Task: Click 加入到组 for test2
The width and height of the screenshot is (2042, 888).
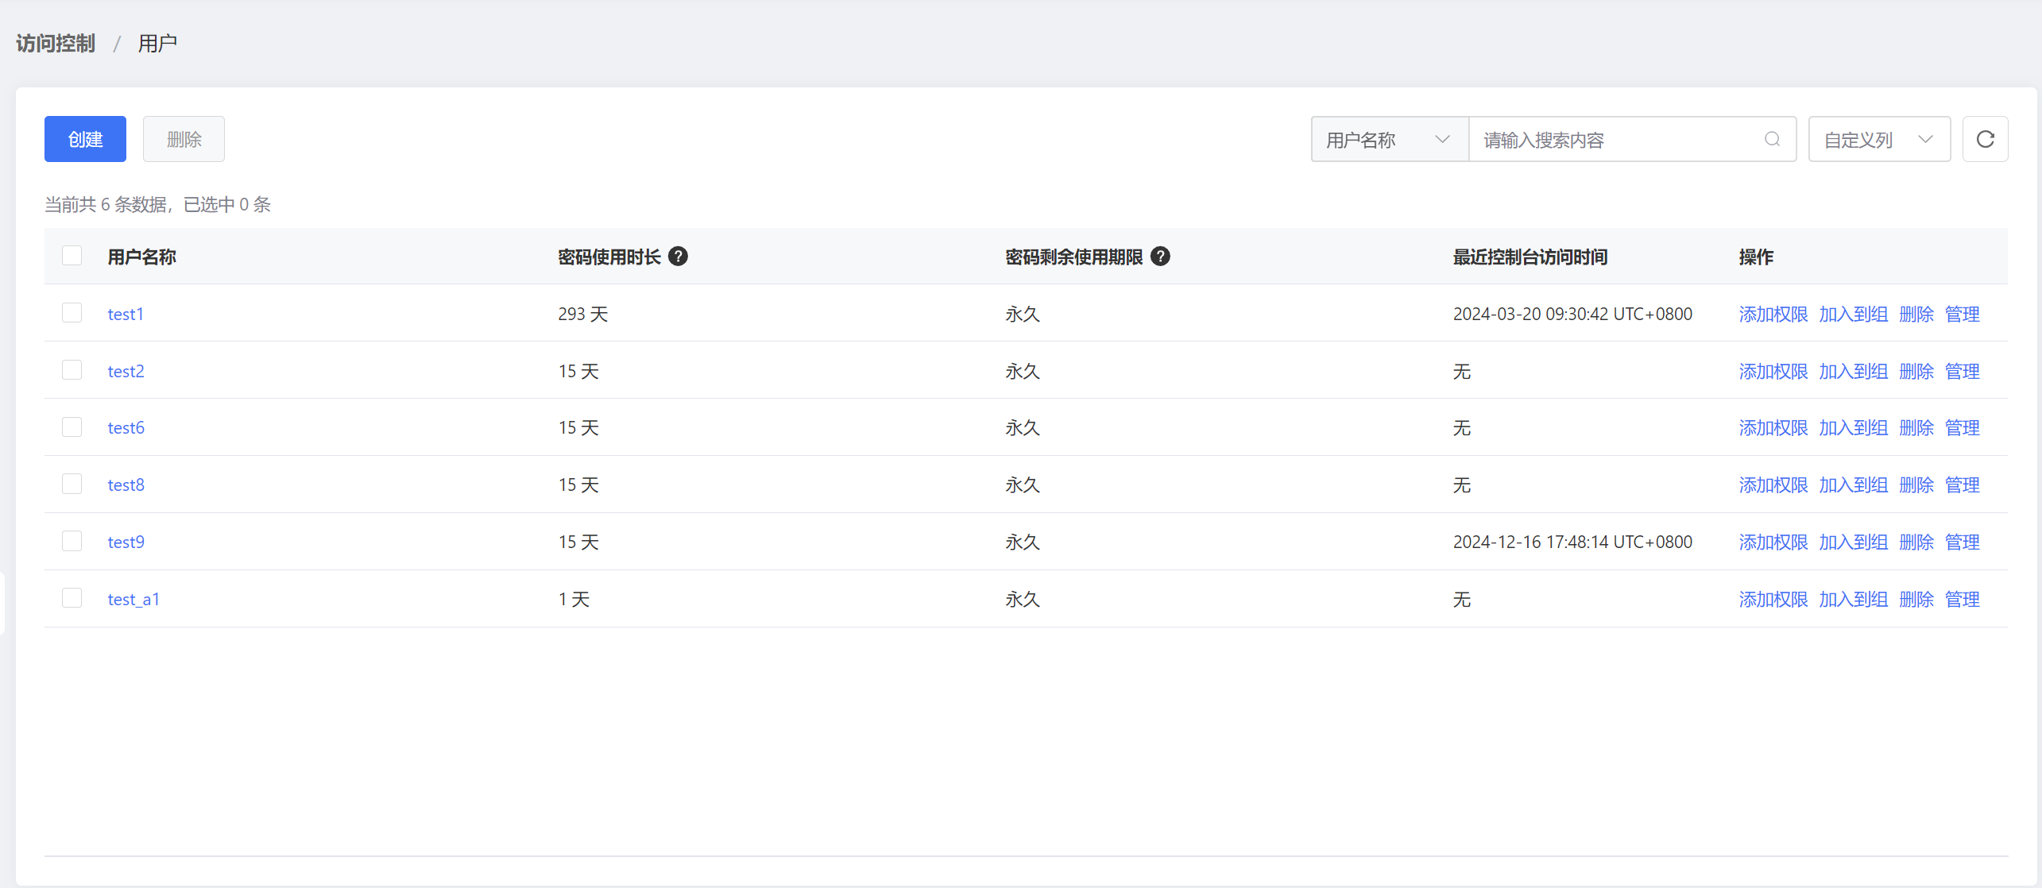Action: [1853, 371]
